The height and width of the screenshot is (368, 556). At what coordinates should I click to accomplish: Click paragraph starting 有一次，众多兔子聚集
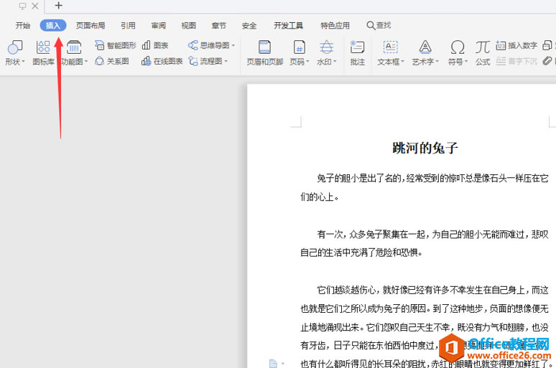(425, 243)
